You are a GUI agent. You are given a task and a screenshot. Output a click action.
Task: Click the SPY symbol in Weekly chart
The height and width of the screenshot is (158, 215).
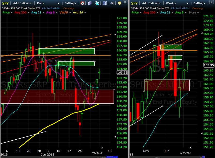pos(134,3)
